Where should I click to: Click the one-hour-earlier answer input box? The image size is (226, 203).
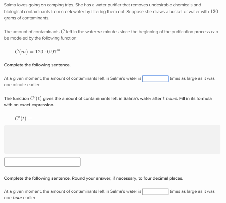pyautogui.click(x=155, y=191)
